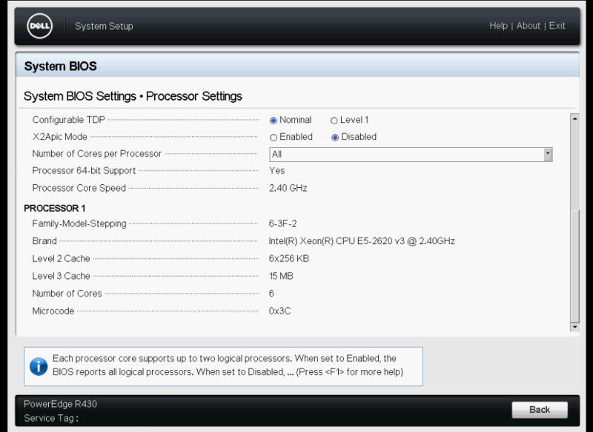
Task: Click Processor 64-bit Support value Yes
Action: (x=276, y=171)
